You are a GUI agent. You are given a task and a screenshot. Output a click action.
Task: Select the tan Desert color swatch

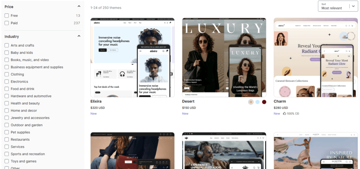251,102
